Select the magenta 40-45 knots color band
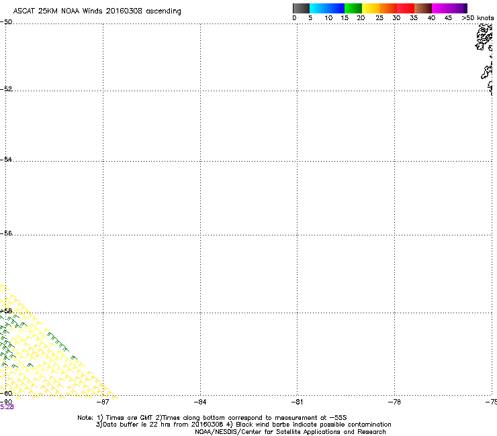 (441, 8)
